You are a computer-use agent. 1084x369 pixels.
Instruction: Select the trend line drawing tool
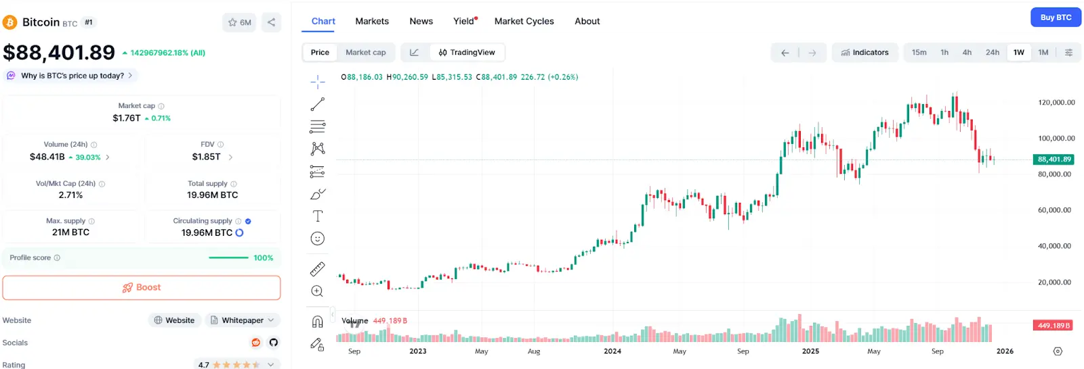(x=317, y=104)
